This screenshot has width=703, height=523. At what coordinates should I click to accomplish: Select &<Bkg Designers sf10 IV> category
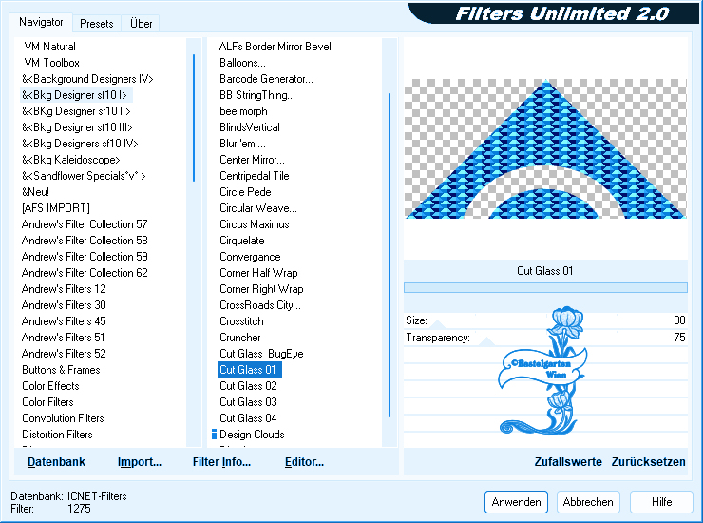(80, 144)
